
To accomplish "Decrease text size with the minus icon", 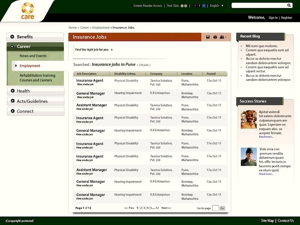I will (182, 5).
